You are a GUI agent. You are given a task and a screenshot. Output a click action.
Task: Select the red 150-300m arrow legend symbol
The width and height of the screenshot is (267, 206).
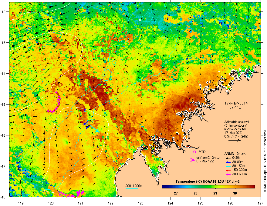228,170
